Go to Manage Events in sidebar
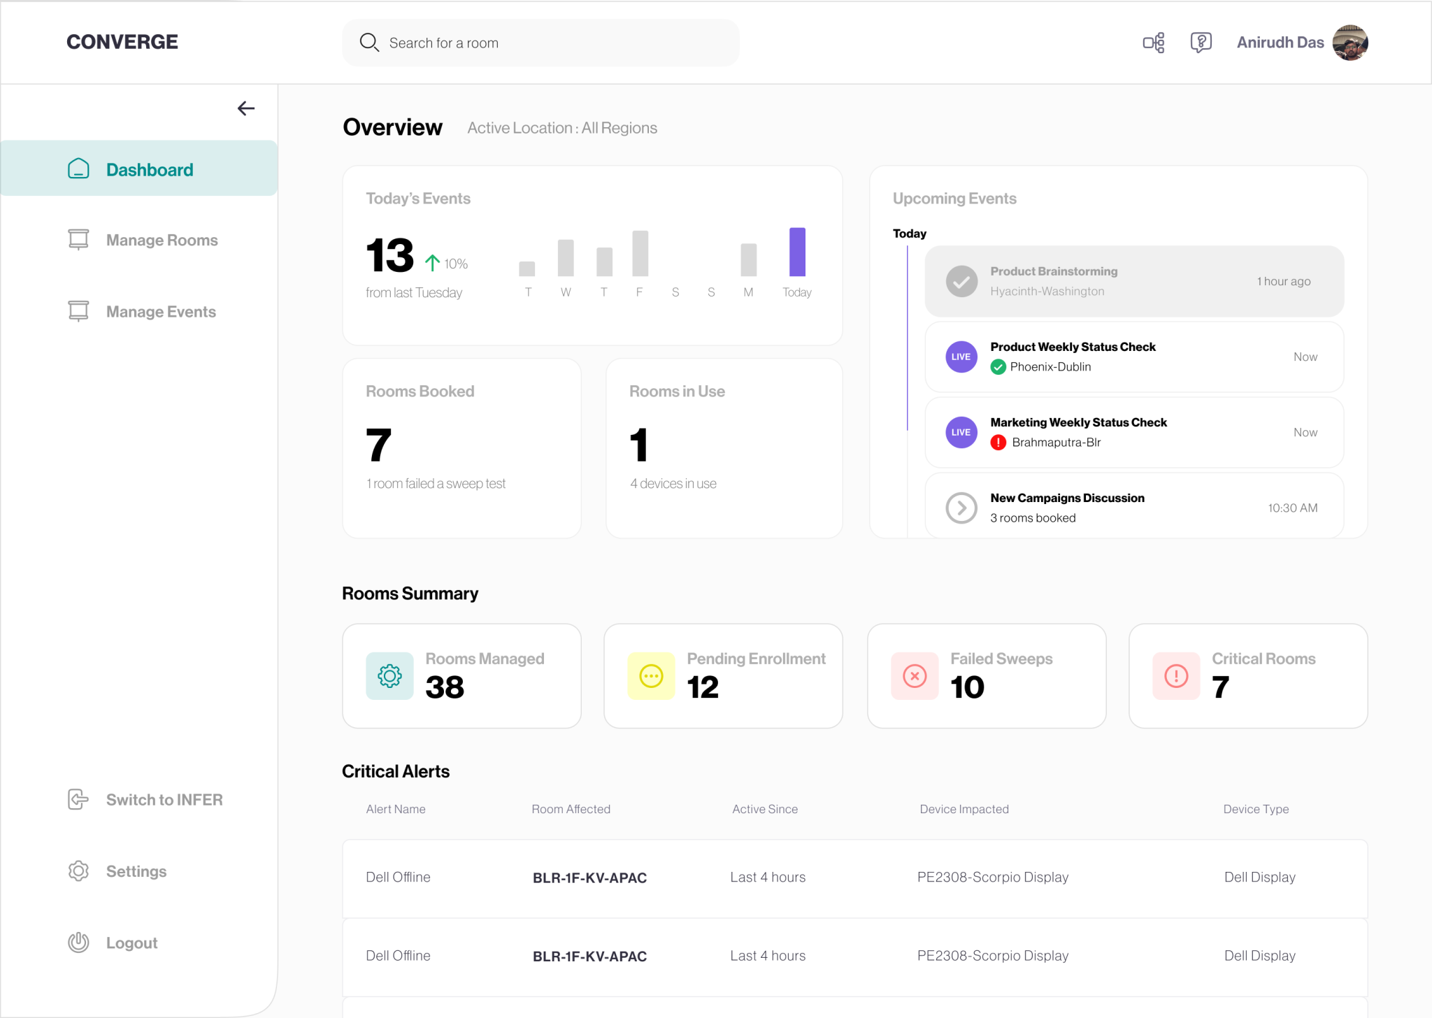This screenshot has width=1432, height=1018. [x=161, y=312]
